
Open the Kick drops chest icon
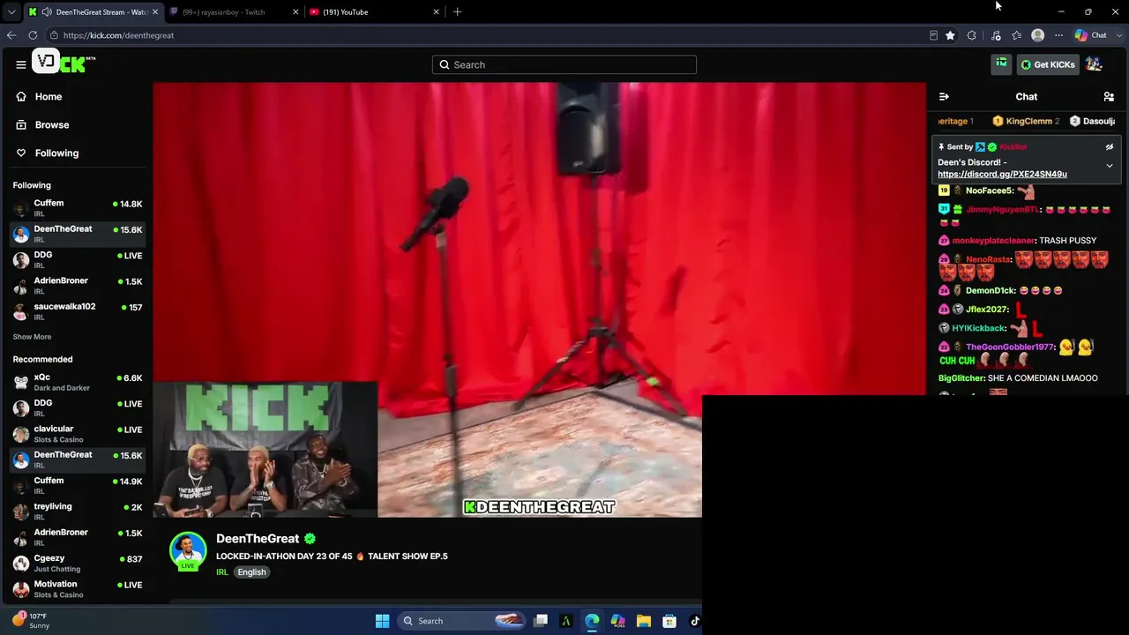(1001, 63)
